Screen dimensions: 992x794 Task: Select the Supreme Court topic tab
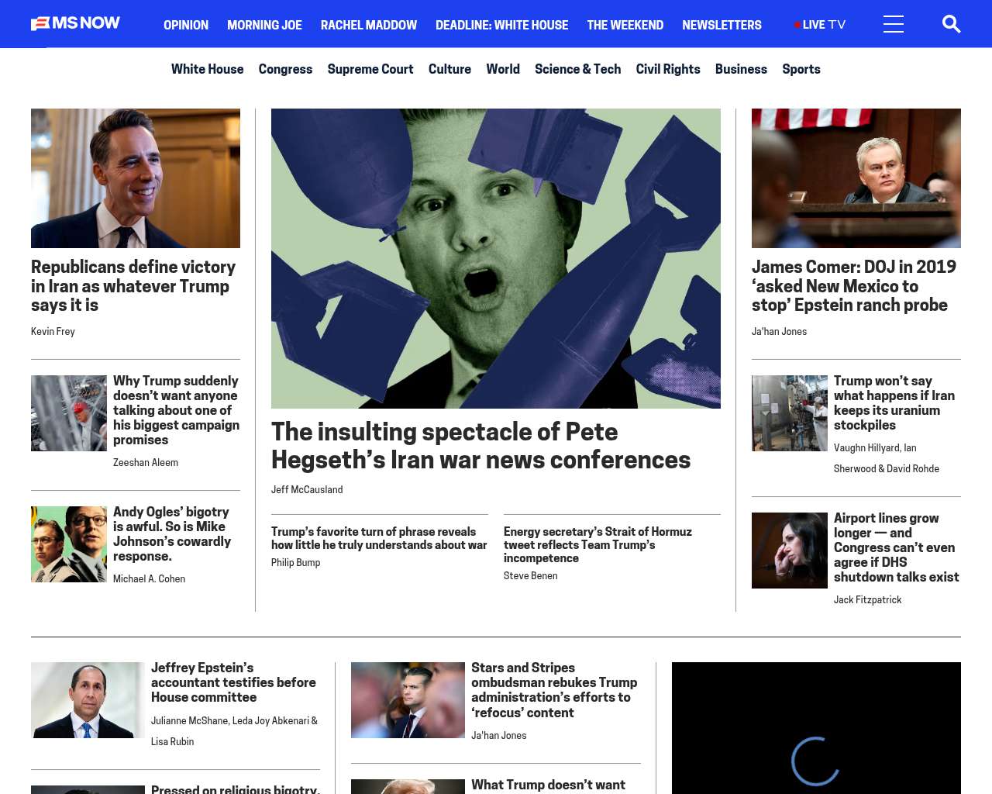[x=370, y=69]
